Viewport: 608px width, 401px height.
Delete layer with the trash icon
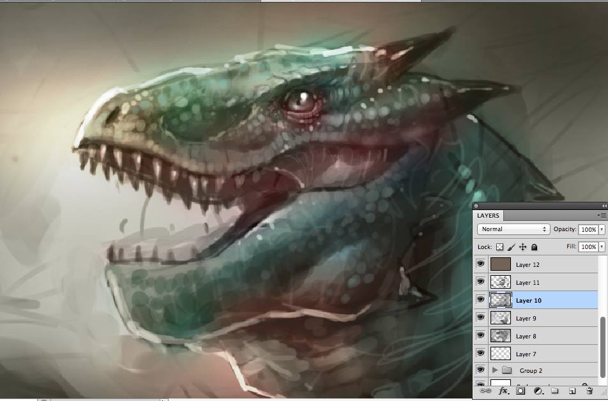(589, 391)
